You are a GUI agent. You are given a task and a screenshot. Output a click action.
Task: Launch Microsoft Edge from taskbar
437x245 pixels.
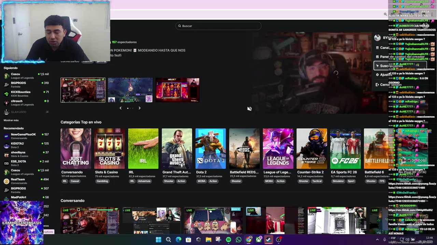pyautogui.click(x=178, y=240)
